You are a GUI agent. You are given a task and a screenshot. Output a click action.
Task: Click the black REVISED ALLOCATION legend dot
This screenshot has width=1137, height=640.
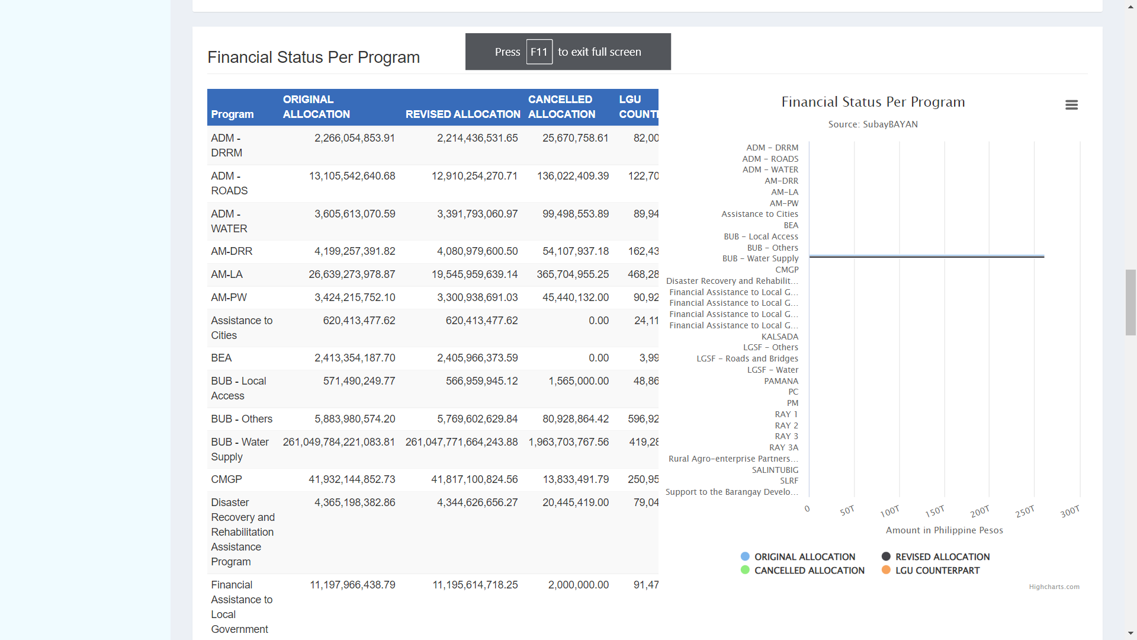(x=886, y=556)
